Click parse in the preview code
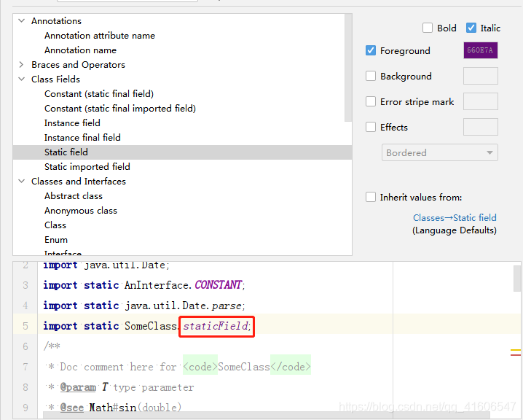523x420 pixels. tap(227, 306)
